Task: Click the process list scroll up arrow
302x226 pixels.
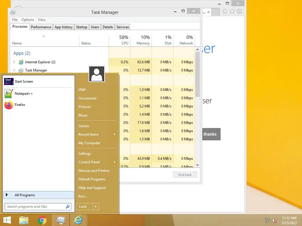Action: 197,49
